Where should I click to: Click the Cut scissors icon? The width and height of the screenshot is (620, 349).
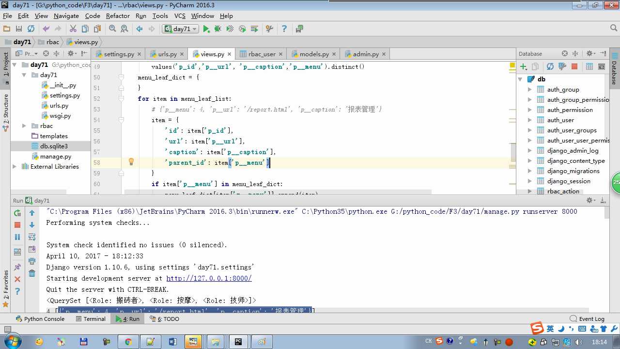click(73, 29)
